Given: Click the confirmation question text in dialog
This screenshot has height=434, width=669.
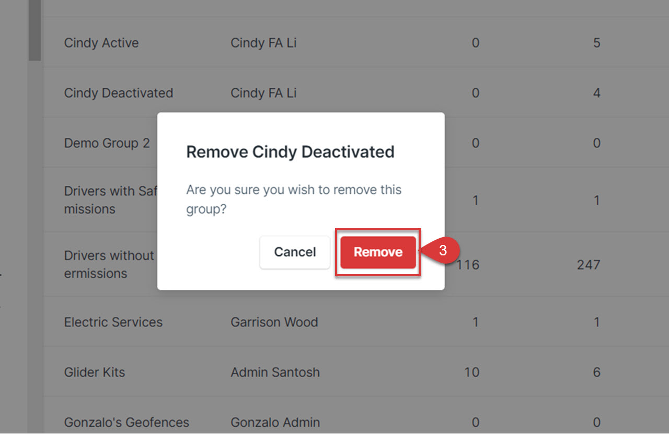Looking at the screenshot, I should click(294, 200).
